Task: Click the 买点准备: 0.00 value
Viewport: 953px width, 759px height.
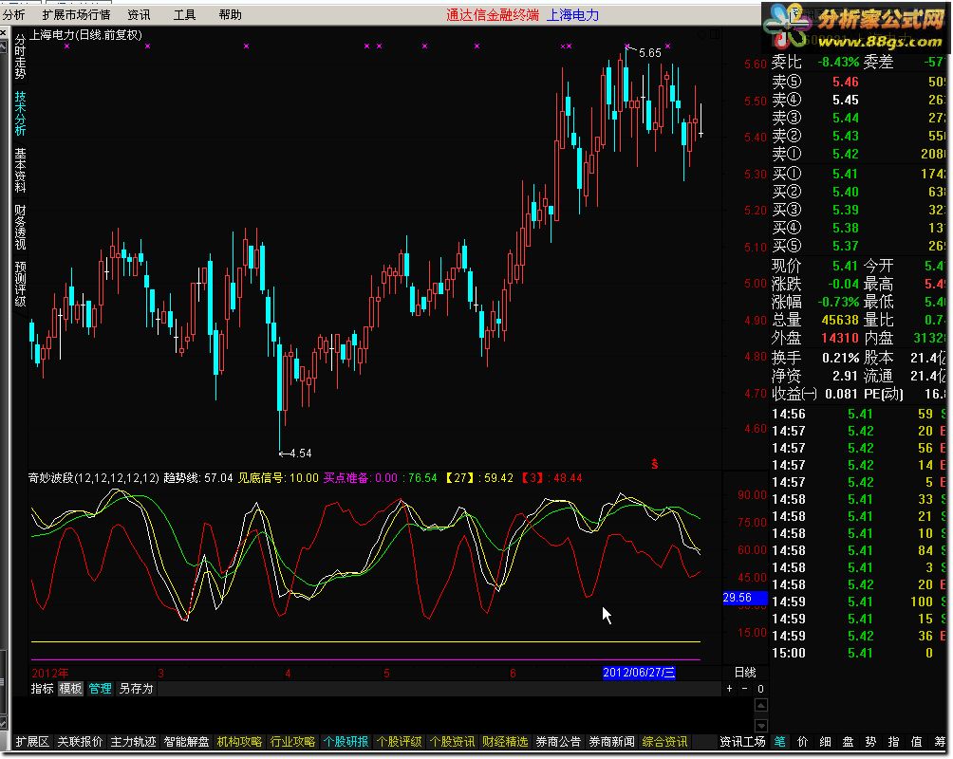Action: click(360, 478)
